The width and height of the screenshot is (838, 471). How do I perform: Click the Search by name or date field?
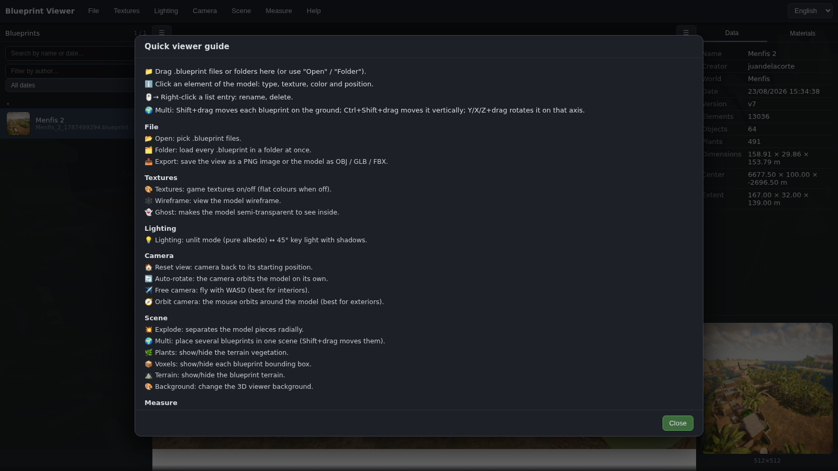(70, 53)
